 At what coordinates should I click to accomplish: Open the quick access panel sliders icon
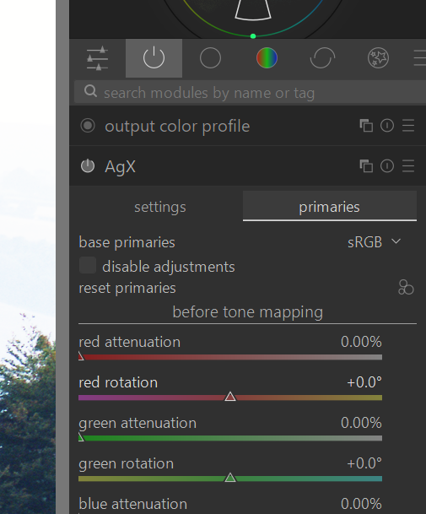97,58
